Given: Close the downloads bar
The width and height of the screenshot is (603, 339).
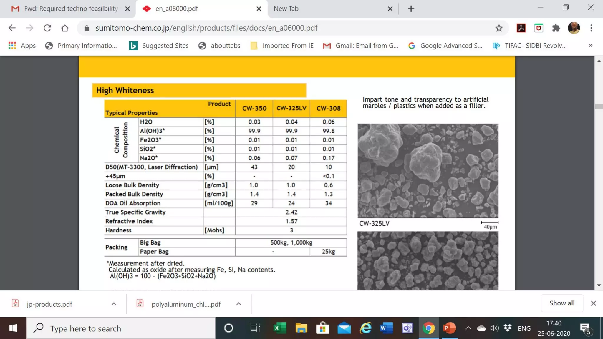Looking at the screenshot, I should click(x=594, y=303).
